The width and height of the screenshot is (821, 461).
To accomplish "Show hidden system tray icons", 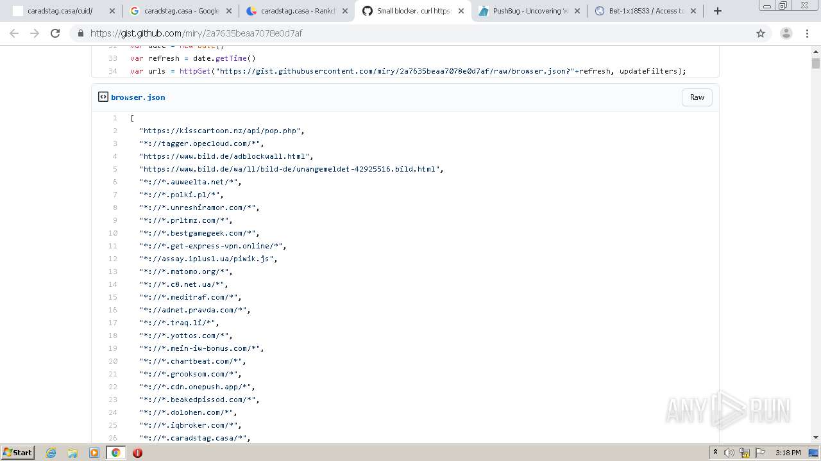I will point(715,453).
